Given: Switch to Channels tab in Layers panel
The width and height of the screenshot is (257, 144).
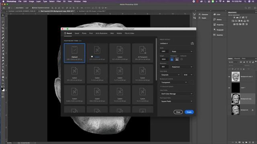Looking at the screenshot, I should (x=237, y=58).
